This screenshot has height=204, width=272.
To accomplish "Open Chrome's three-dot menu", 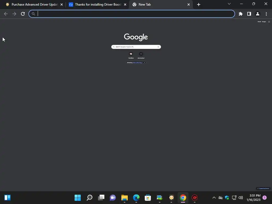I will click(266, 14).
